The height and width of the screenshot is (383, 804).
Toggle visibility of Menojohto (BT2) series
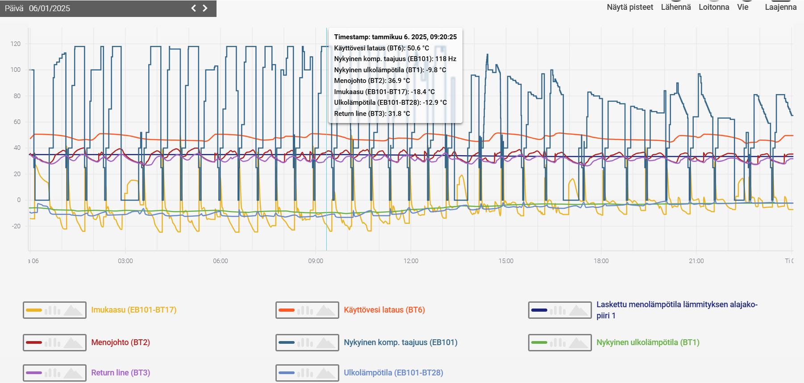pyautogui.click(x=121, y=342)
